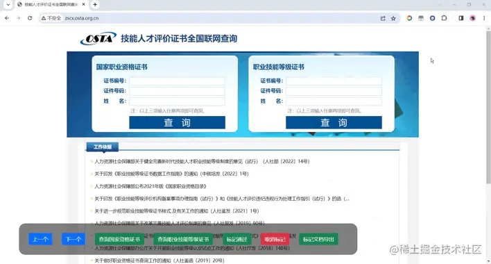Click the page vertical scrollbar thumb
Viewport: 491px width, 264px height.
(488, 107)
